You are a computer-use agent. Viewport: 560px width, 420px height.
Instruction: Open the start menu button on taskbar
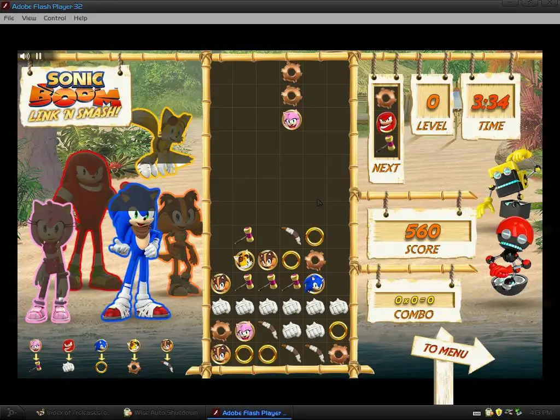click(x=11, y=412)
